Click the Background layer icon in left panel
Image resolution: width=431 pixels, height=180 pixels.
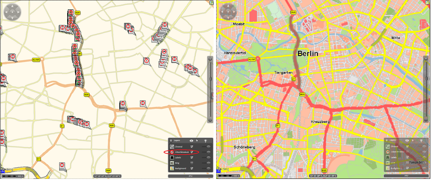point(172,168)
